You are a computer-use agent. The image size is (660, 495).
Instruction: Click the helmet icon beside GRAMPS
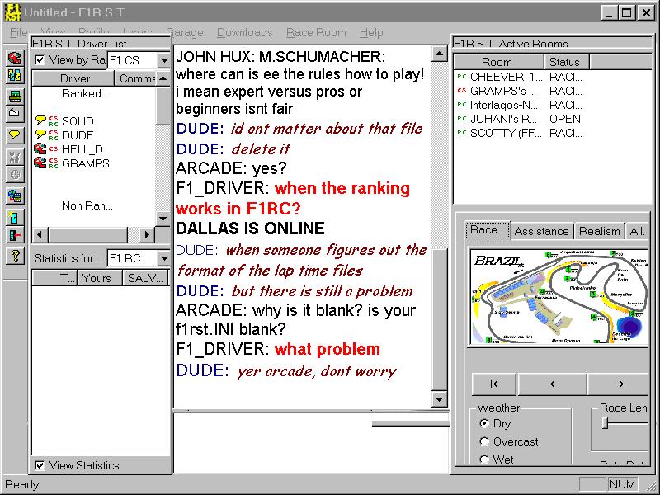[x=40, y=163]
